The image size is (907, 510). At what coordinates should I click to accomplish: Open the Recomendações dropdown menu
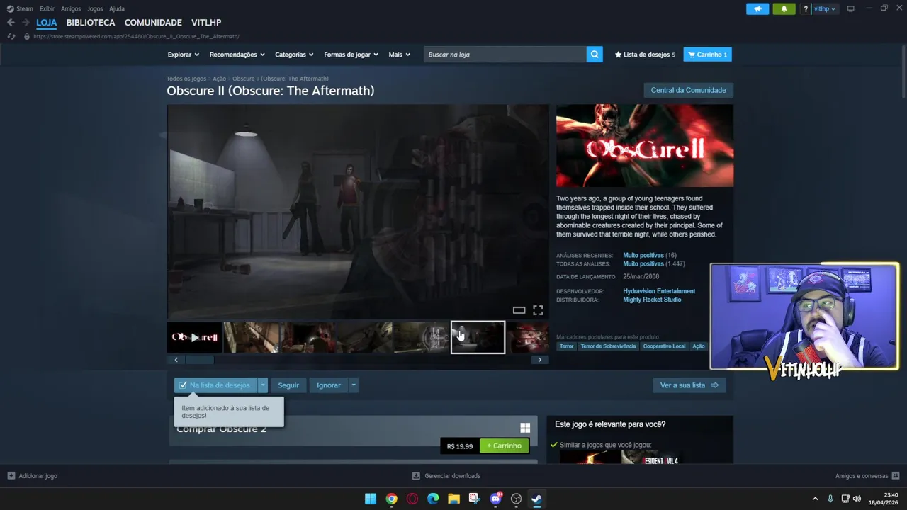(237, 55)
